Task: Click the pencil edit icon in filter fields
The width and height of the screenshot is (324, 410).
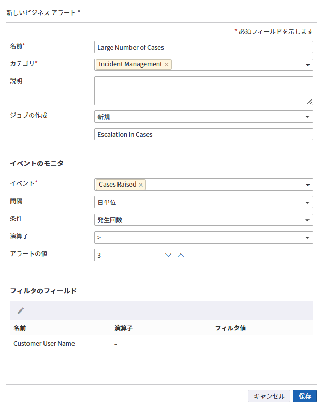Action: [21, 310]
